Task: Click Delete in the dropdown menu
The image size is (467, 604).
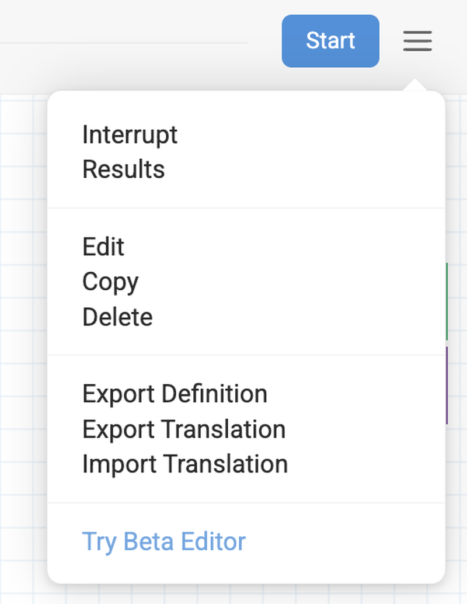Action: [117, 317]
